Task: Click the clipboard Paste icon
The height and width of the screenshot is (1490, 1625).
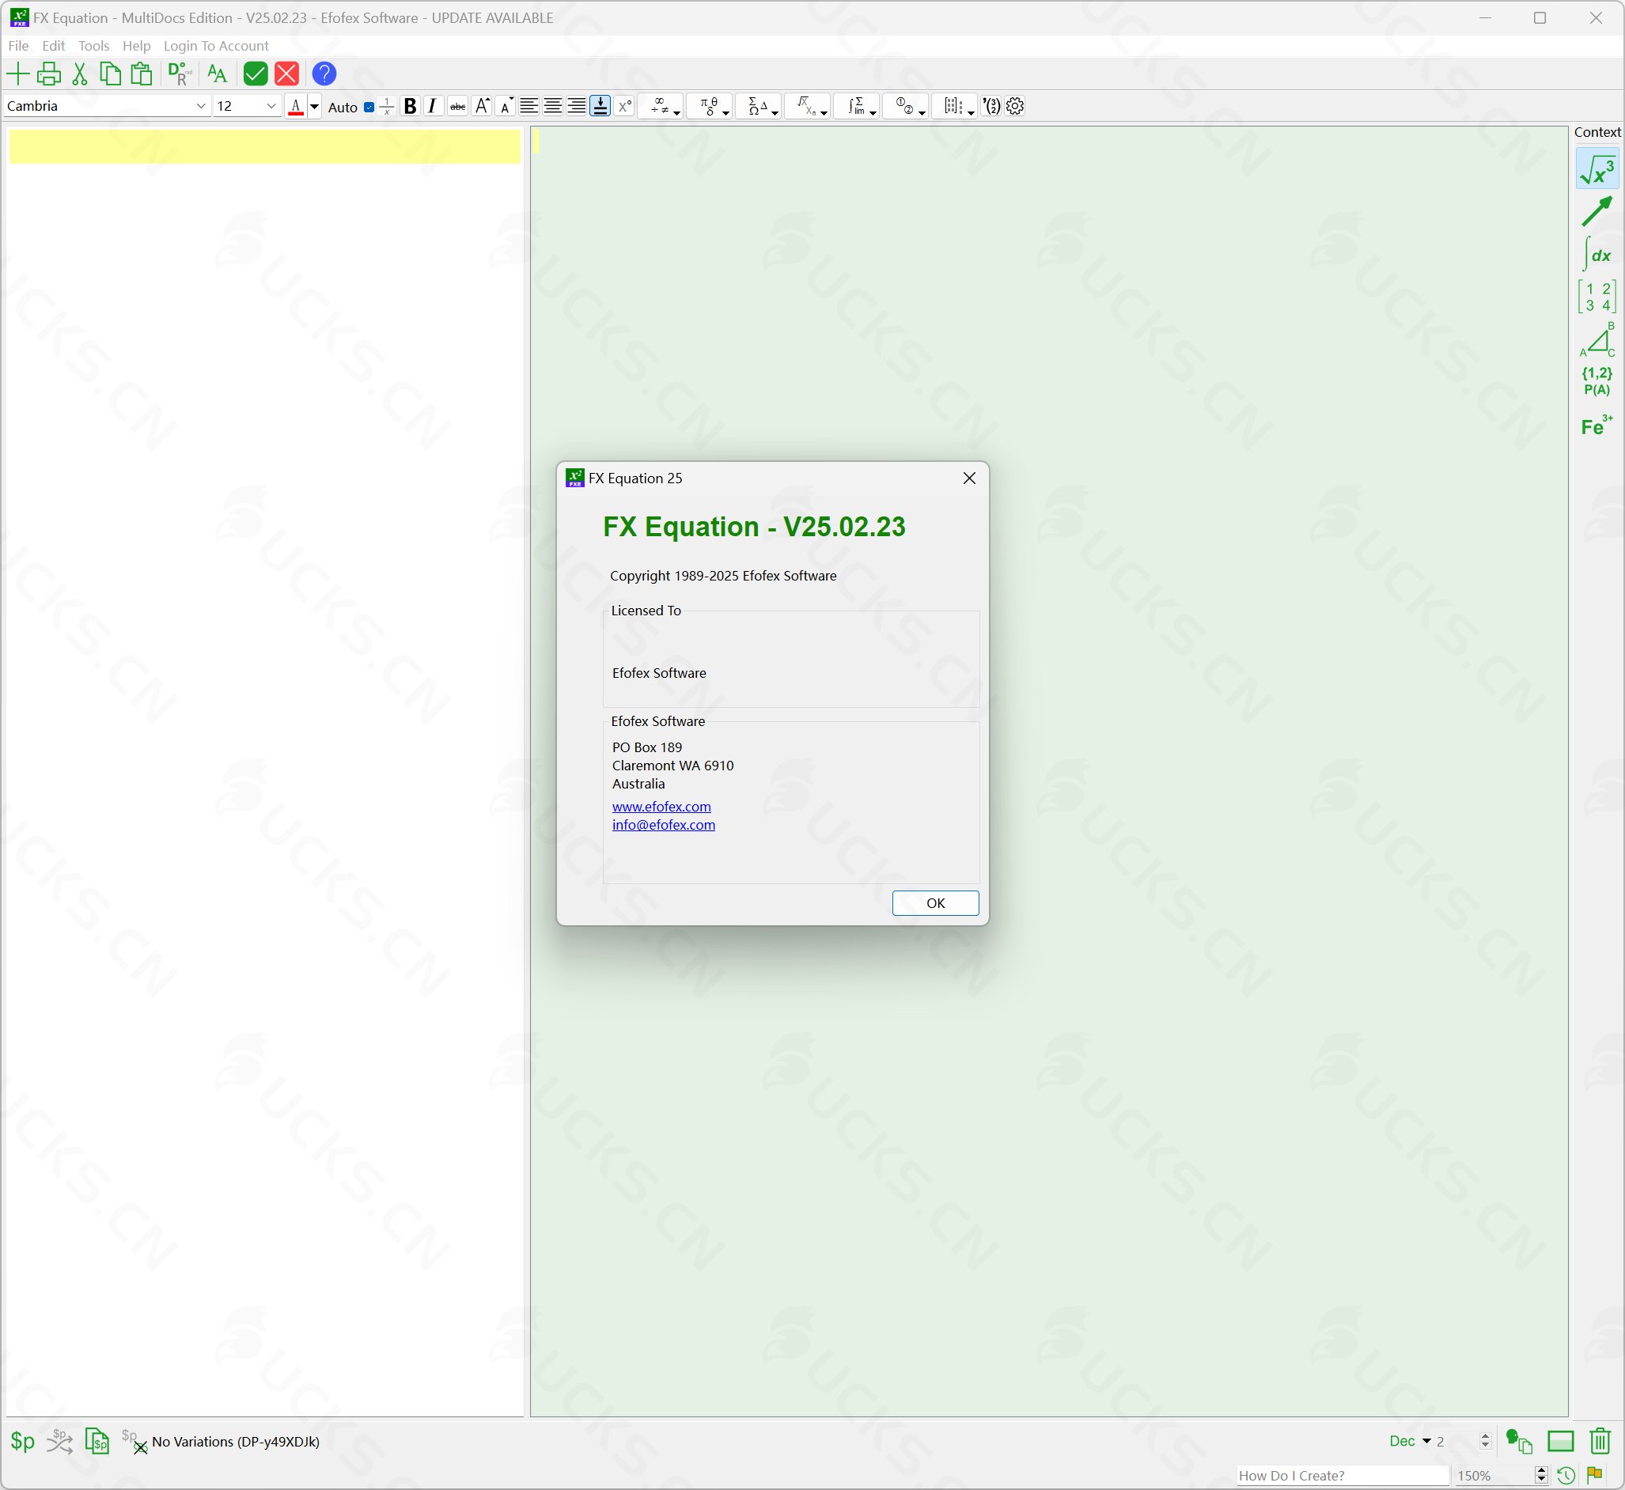Action: point(142,74)
